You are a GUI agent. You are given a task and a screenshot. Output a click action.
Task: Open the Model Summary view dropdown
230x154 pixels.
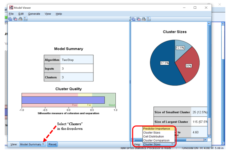click(33, 144)
